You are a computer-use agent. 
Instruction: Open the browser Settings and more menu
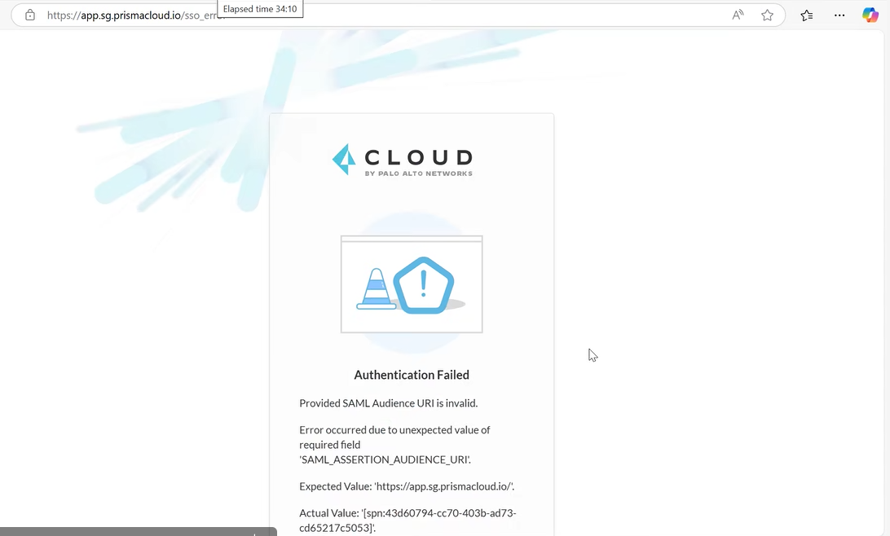tap(839, 15)
